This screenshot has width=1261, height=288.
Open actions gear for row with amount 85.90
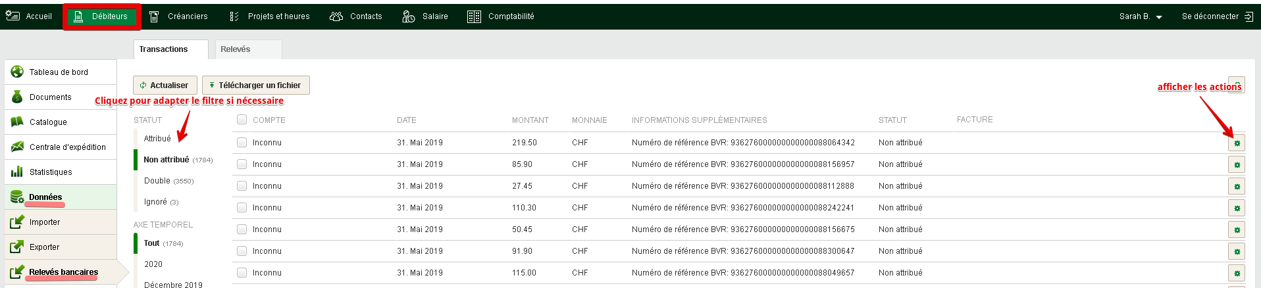[x=1237, y=165]
